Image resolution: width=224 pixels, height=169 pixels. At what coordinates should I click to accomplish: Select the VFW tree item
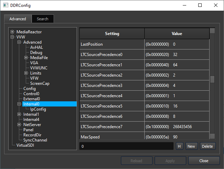[x=34, y=78]
